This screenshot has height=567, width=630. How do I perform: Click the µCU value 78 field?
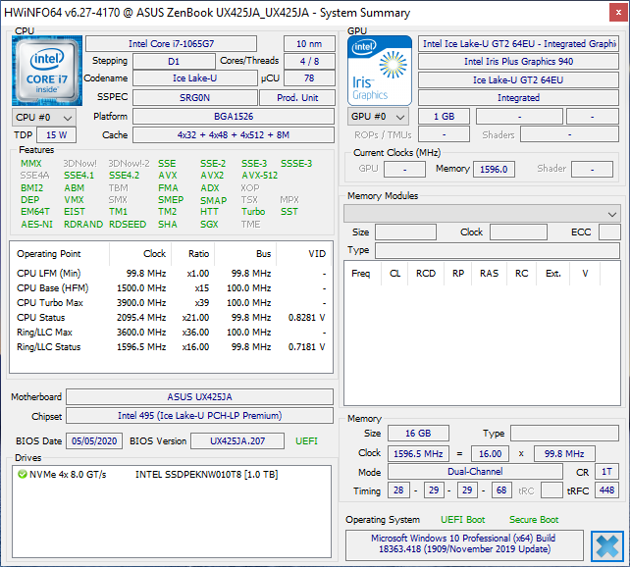click(309, 78)
